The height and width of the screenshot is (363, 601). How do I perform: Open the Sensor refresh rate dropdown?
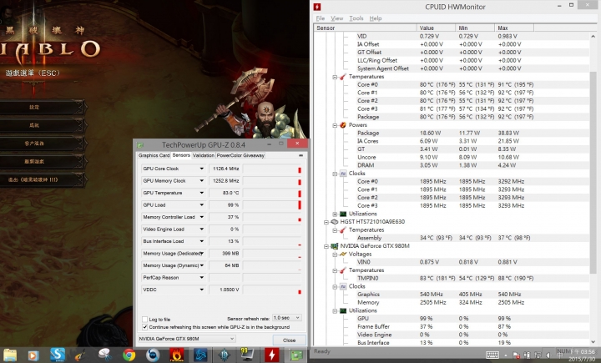286,318
